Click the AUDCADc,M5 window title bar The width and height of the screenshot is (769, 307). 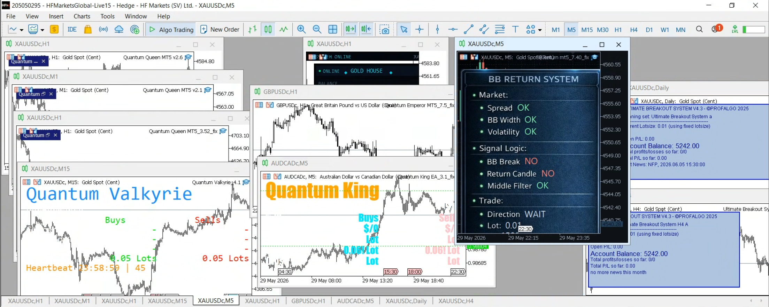click(355, 163)
